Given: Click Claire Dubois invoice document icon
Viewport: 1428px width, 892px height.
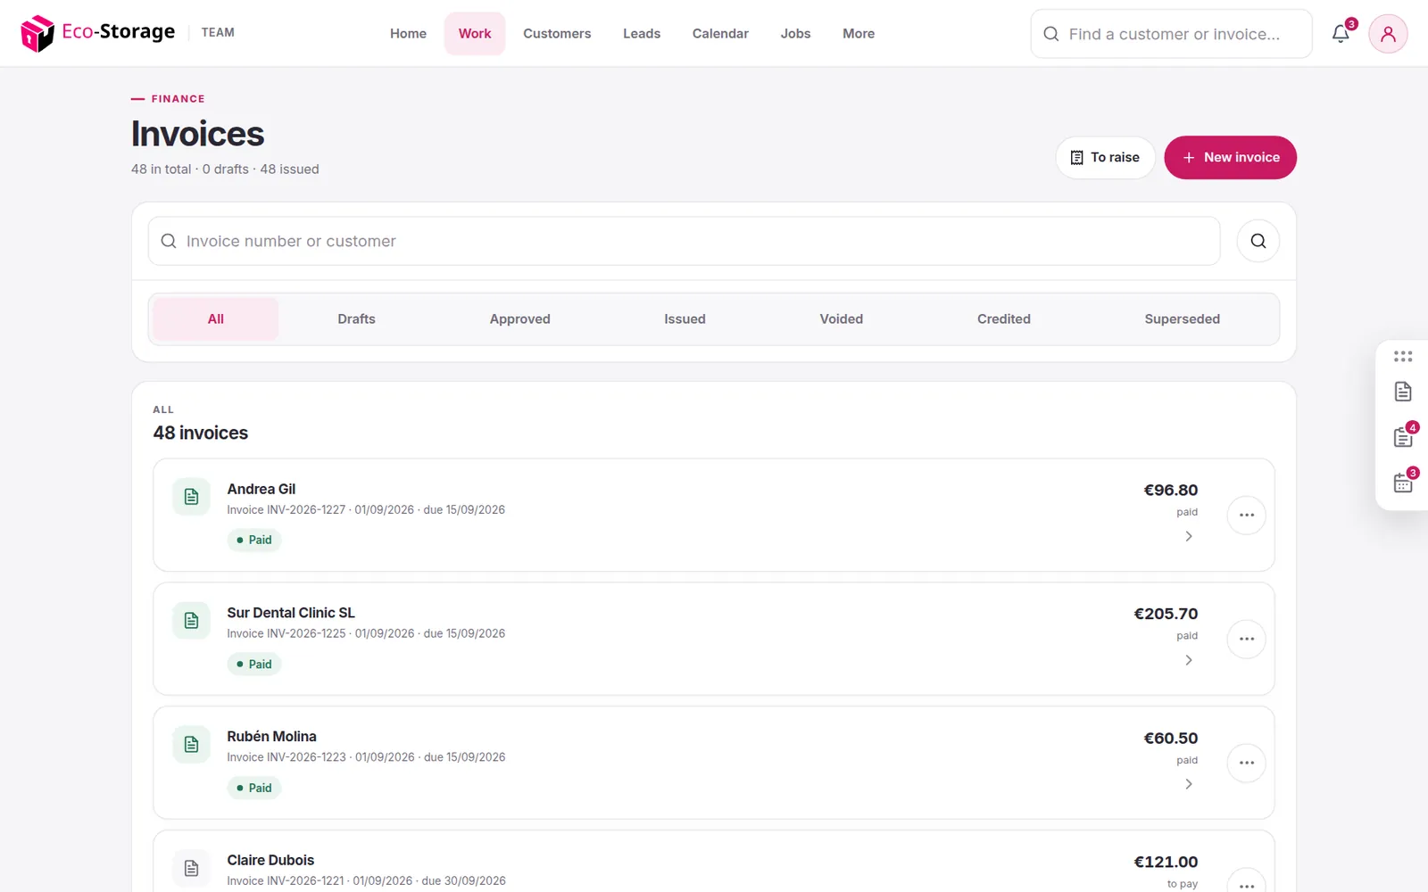Looking at the screenshot, I should (191, 868).
